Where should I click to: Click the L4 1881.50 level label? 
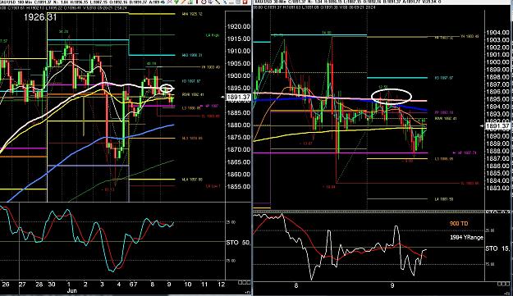pos(444,199)
